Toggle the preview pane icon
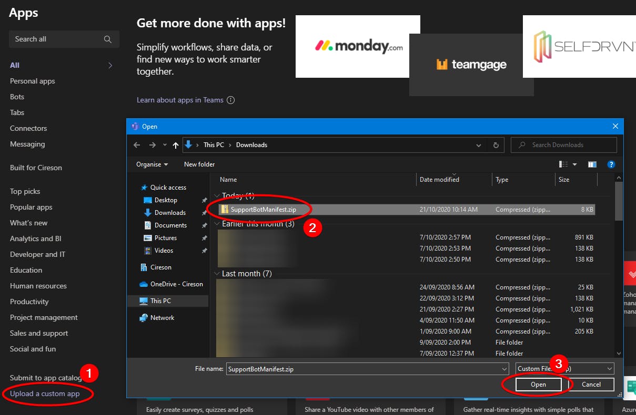The image size is (636, 415). 592,164
